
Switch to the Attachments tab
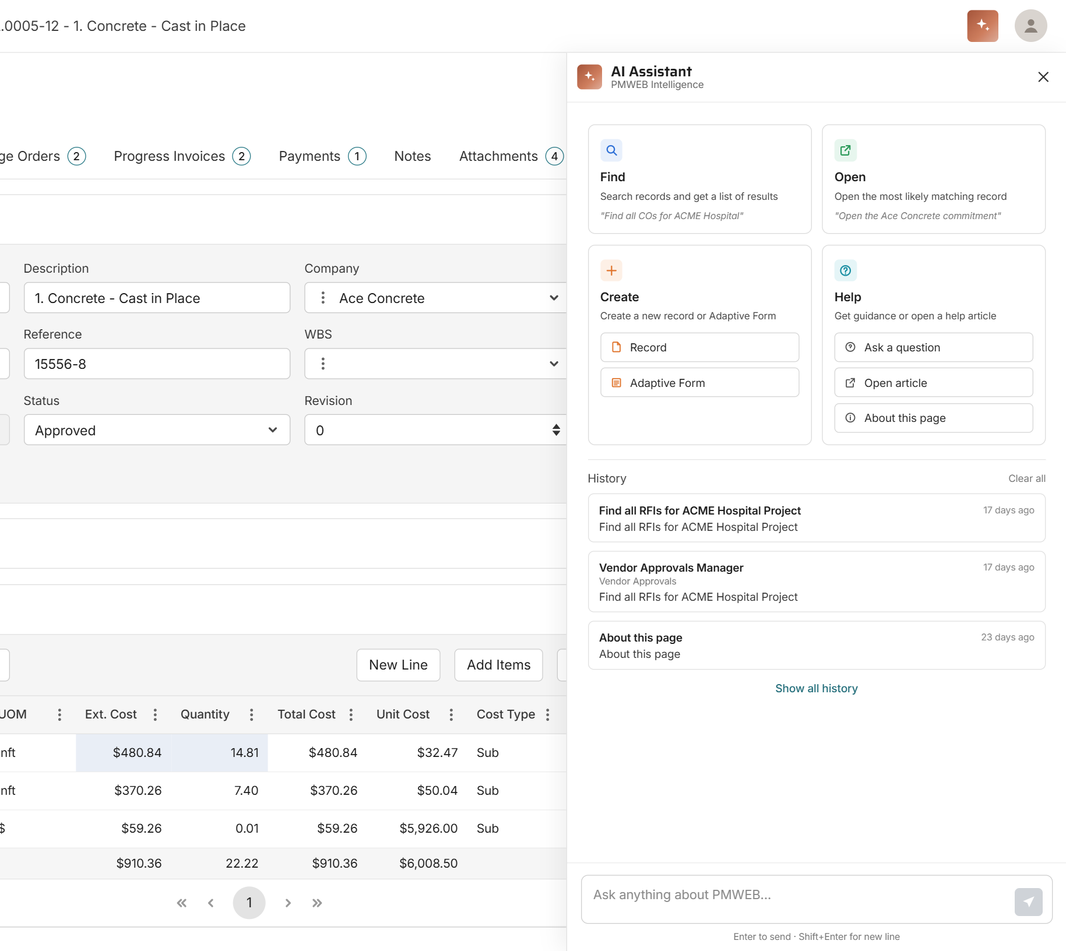[511, 156]
